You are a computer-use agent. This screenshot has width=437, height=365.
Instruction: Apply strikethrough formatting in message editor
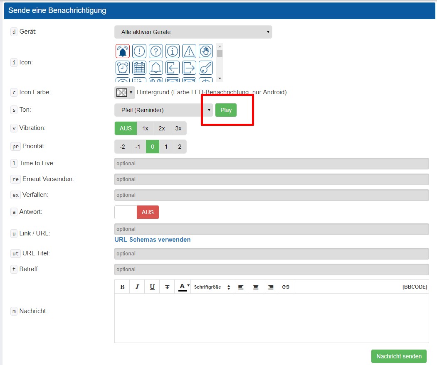pyautogui.click(x=167, y=287)
